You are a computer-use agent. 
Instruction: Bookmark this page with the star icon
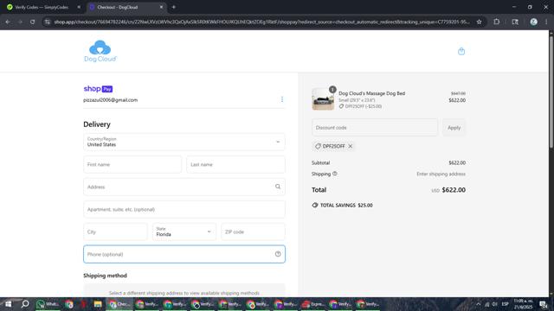click(479, 22)
